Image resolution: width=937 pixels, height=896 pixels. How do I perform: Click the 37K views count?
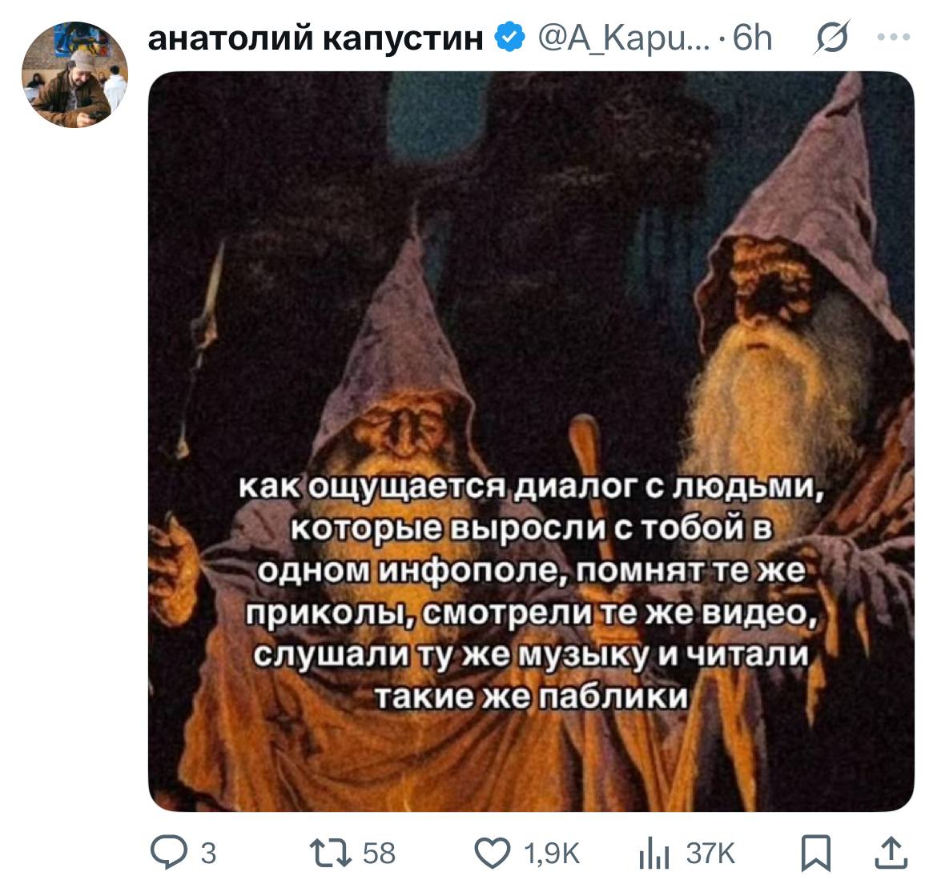click(x=710, y=853)
